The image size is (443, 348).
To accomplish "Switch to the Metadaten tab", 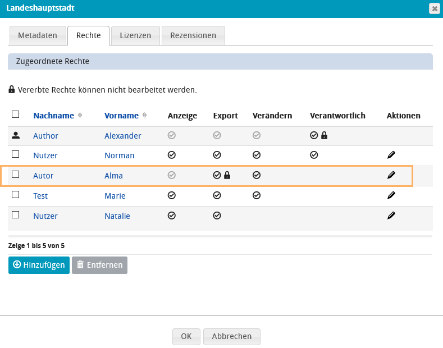I will click(38, 35).
